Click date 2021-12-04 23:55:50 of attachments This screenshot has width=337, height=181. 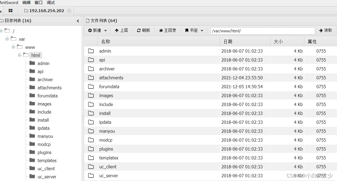pyautogui.click(x=242, y=78)
